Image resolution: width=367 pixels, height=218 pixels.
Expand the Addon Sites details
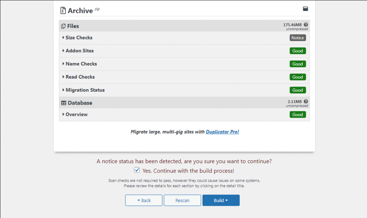[78, 51]
